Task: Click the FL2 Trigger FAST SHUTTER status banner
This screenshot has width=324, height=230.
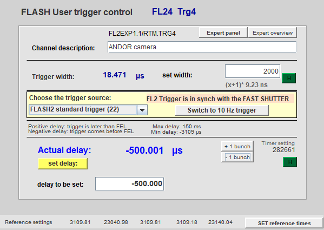Action: [x=220, y=99]
